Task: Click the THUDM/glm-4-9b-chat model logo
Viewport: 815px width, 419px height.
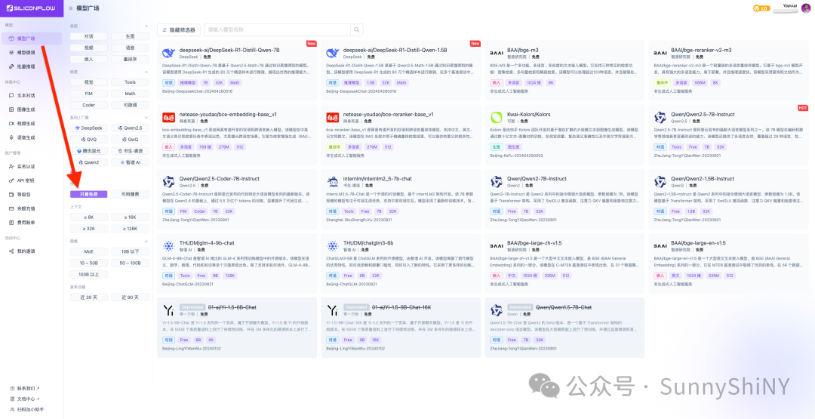Action: pyautogui.click(x=169, y=246)
